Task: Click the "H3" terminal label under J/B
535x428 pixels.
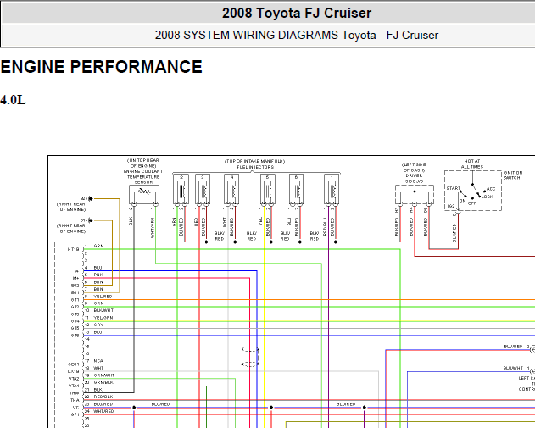Action: pos(397,210)
